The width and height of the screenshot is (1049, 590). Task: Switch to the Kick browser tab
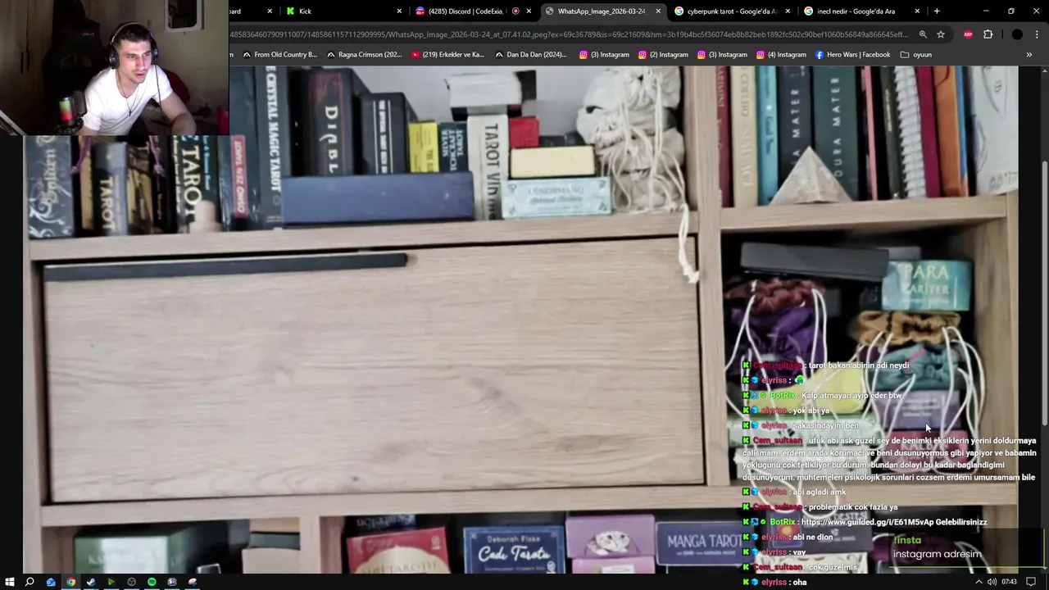coord(343,11)
